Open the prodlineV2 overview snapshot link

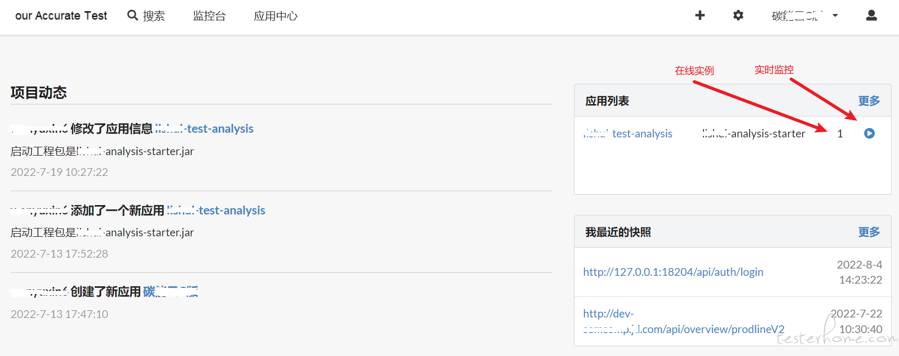point(683,321)
